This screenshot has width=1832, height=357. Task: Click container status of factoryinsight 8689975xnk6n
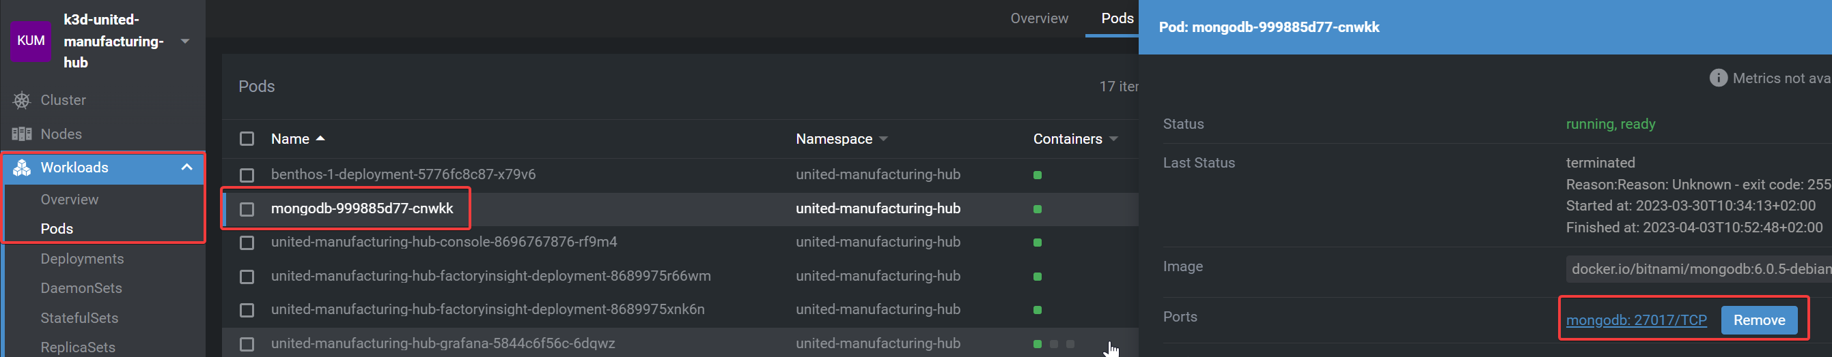[1038, 310]
